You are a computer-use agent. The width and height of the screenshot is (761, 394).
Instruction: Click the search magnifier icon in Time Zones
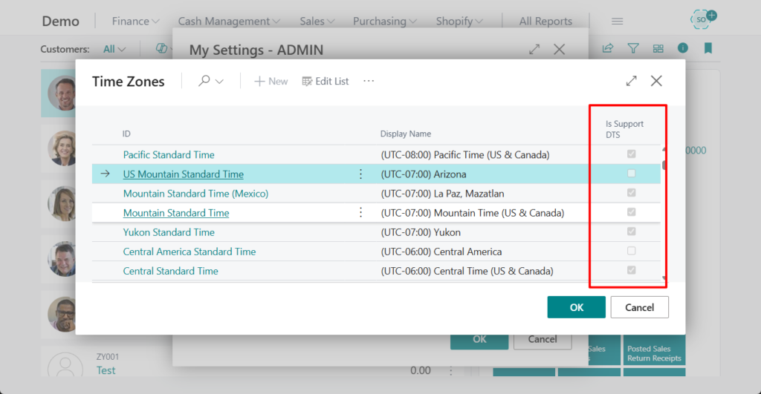(x=204, y=81)
